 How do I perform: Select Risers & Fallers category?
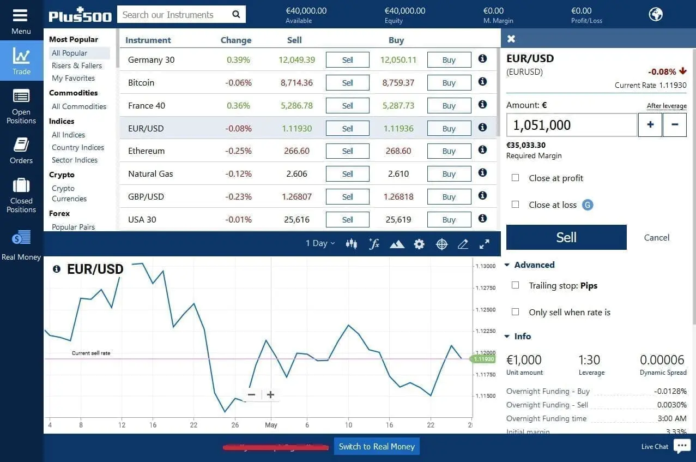pyautogui.click(x=77, y=65)
